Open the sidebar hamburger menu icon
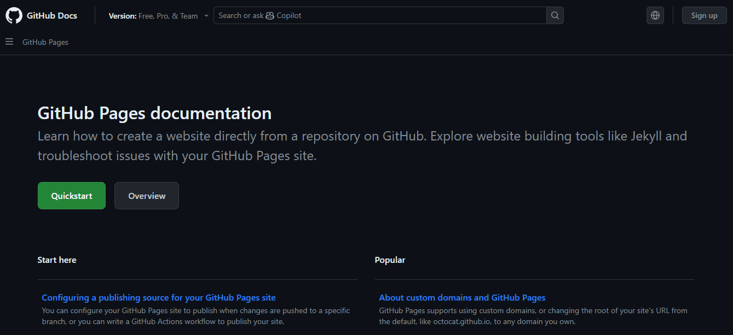Screen dimensions: 733x335 tap(9, 42)
